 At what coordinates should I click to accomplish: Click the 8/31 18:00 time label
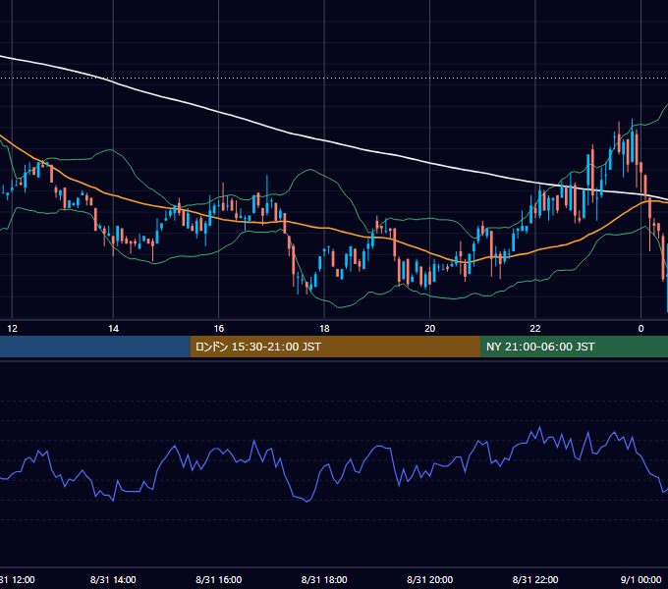point(324,579)
